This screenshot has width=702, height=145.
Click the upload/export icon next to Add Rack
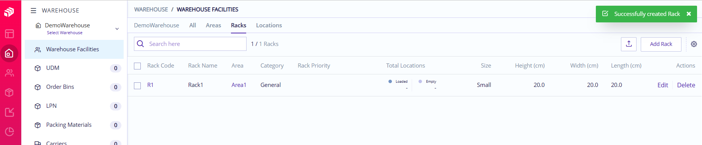pyautogui.click(x=629, y=44)
